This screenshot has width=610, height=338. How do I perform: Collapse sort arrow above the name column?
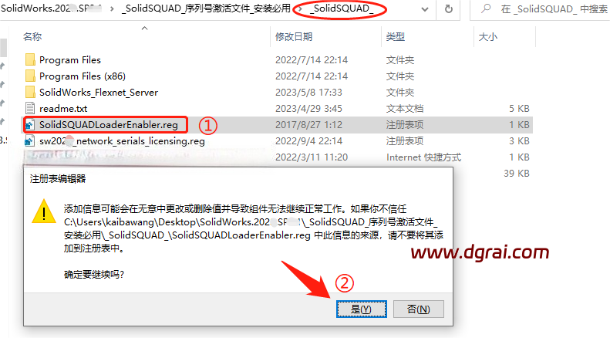[145, 28]
